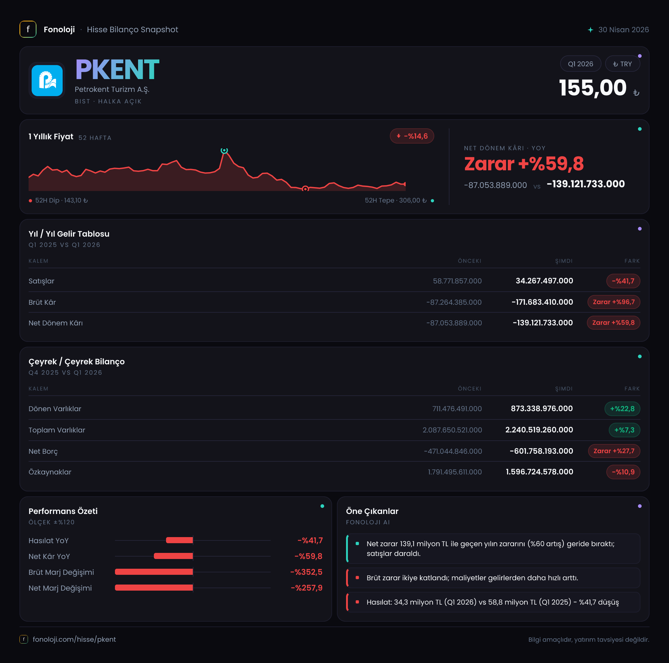The height and width of the screenshot is (663, 669).
Task: Click the Dönen Varlıklar row label
Action: pyautogui.click(x=55, y=409)
